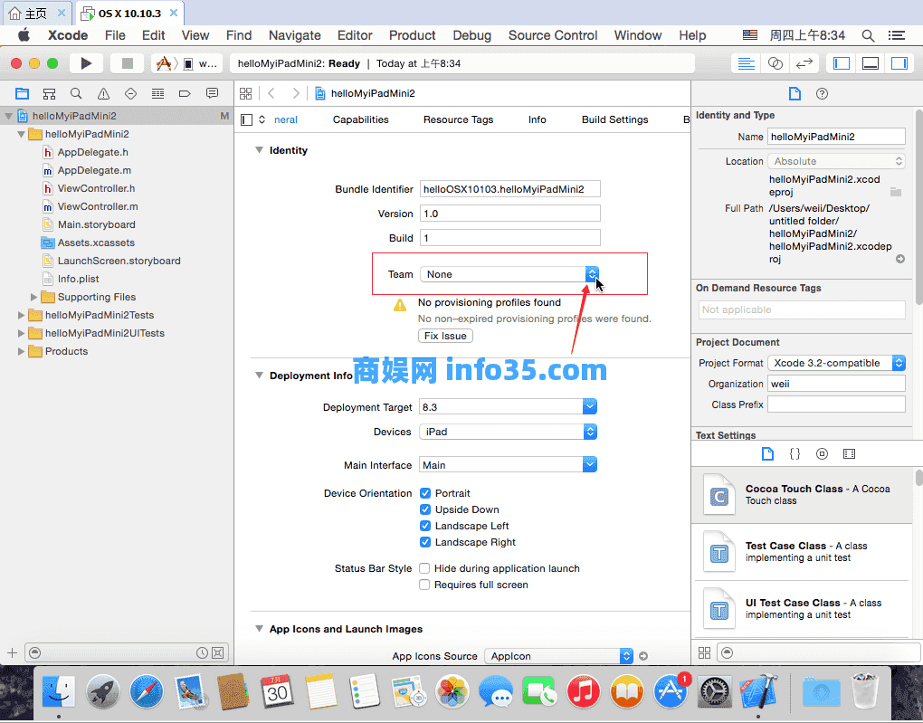The image size is (923, 723).
Task: Show the Quick Help inspector
Action: [x=823, y=93]
